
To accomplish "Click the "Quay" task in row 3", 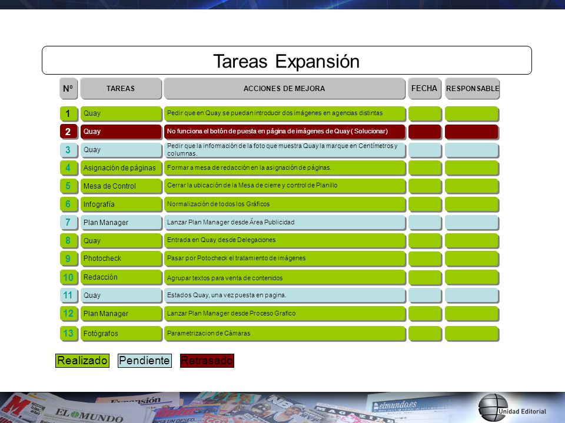I will coord(121,150).
